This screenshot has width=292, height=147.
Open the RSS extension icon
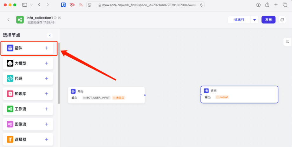coord(81,5)
